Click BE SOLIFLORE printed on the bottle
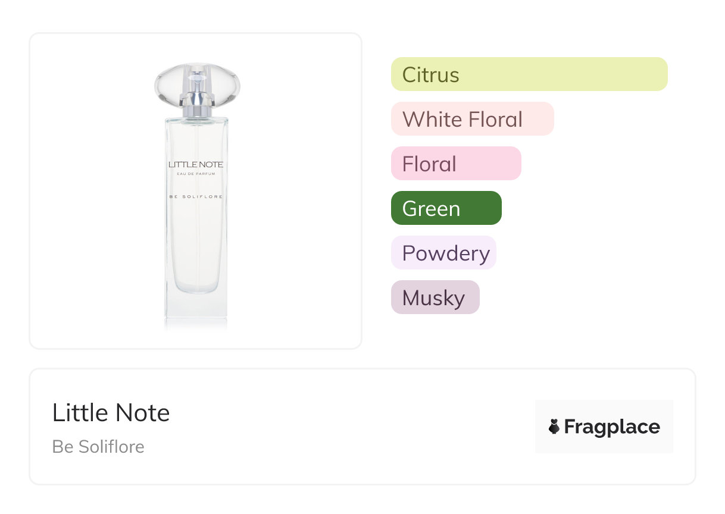 pos(196,196)
